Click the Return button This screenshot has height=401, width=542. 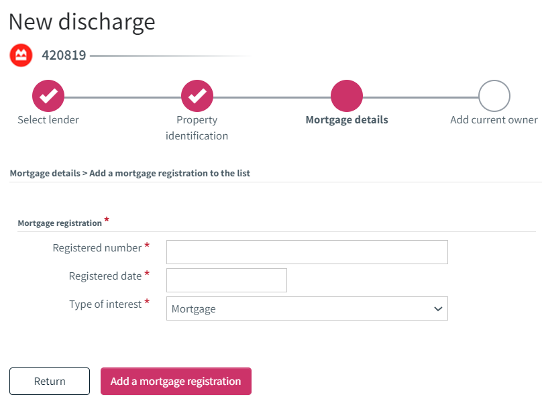pyautogui.click(x=50, y=381)
